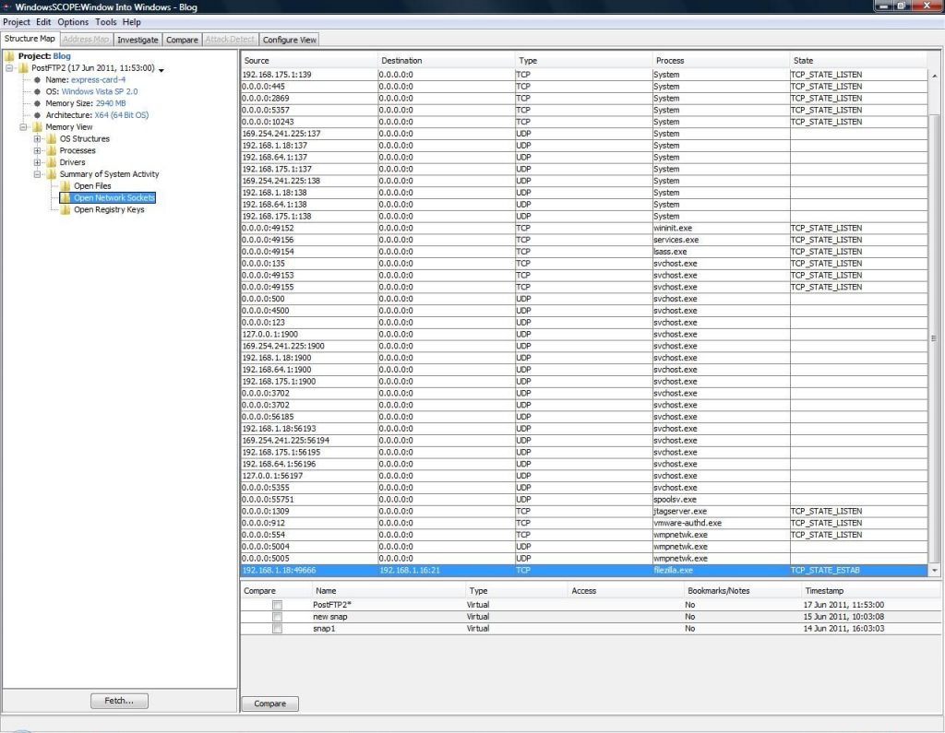Click the bullet icon beside Memory Size
This screenshot has width=945, height=733.
pos(37,103)
